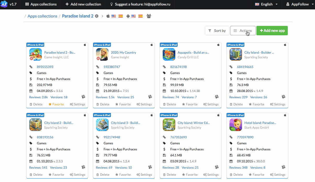Open the English language dropdown
The width and height of the screenshot is (315, 182).
(266, 4)
